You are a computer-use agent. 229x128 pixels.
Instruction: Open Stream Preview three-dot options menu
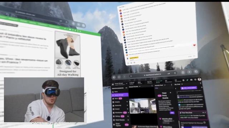point(152,86)
